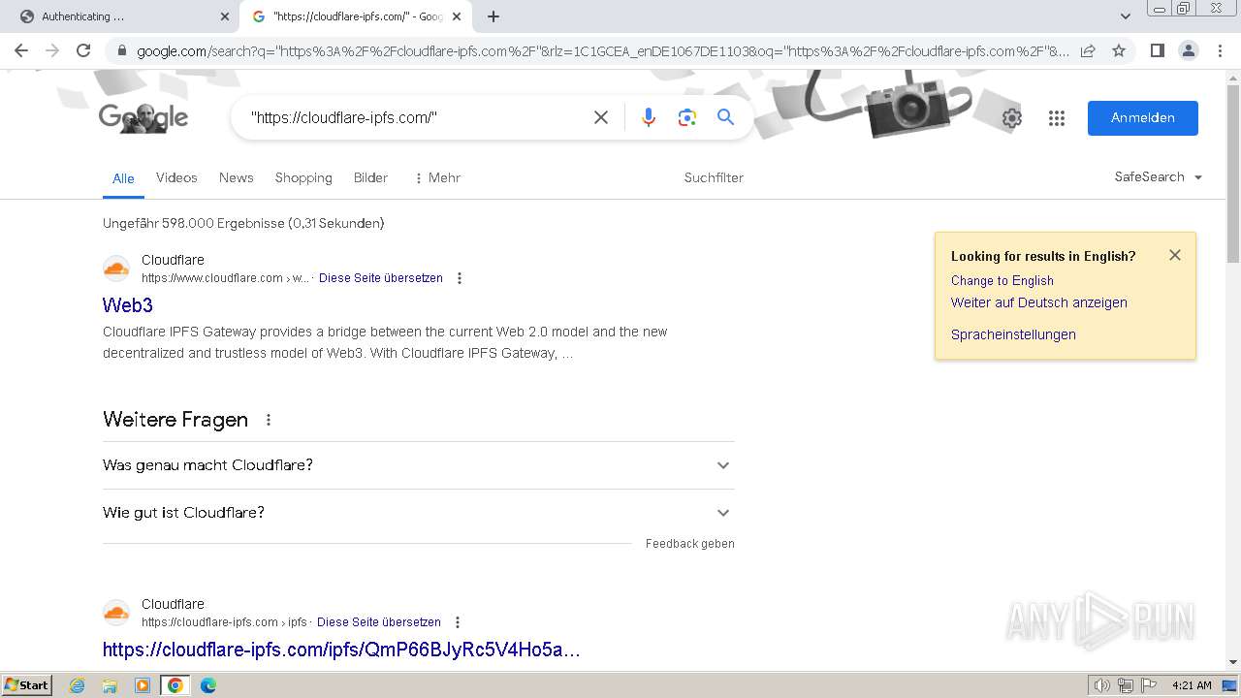Open the Google doodle logo
The height and width of the screenshot is (698, 1241).
point(143,117)
